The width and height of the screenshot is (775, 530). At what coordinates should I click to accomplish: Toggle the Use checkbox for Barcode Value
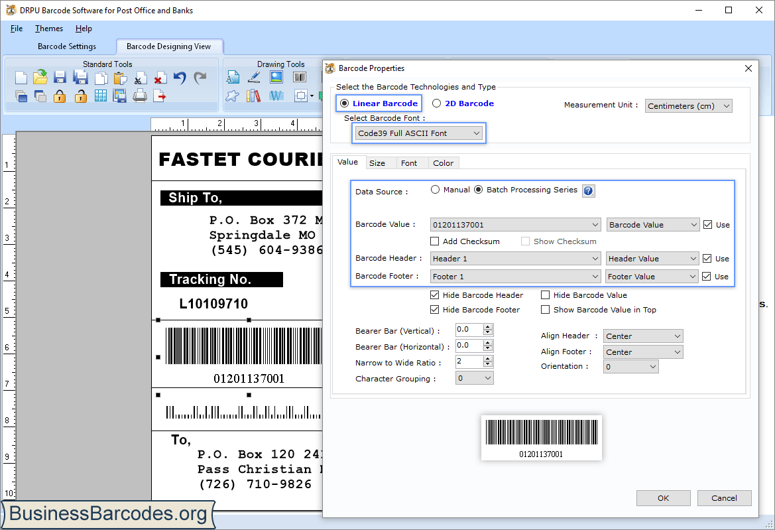708,225
